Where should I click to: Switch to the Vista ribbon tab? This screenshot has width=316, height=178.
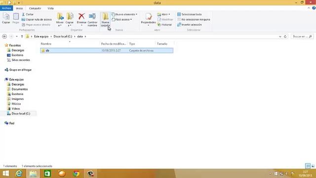coord(50,8)
